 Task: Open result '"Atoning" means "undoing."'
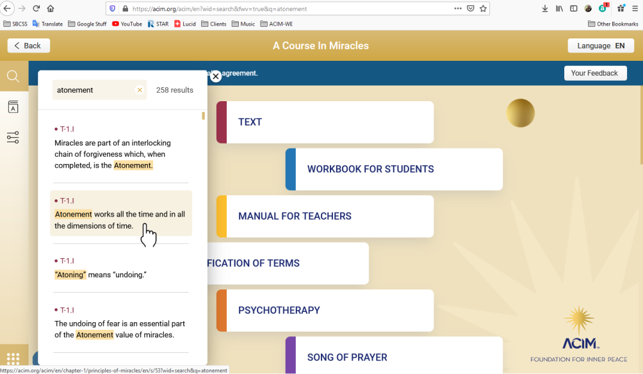coord(120,268)
